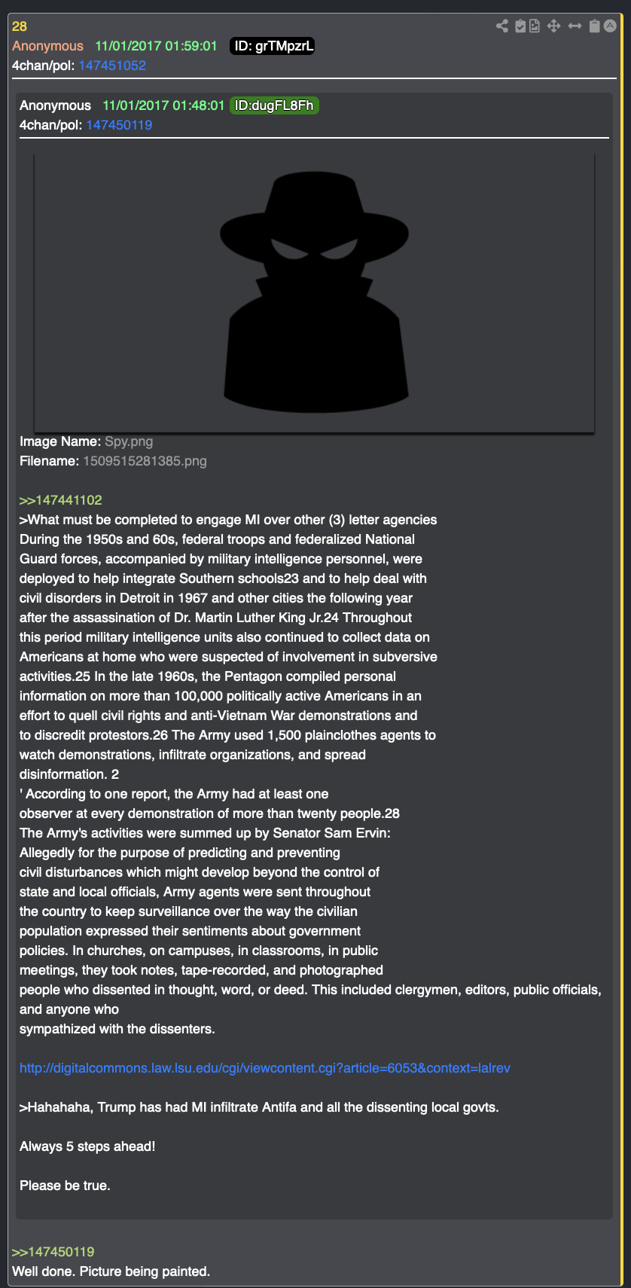Screen dimensions: 631x1288
Task: Click the clipboard checkmark icon
Action: pyautogui.click(x=520, y=26)
